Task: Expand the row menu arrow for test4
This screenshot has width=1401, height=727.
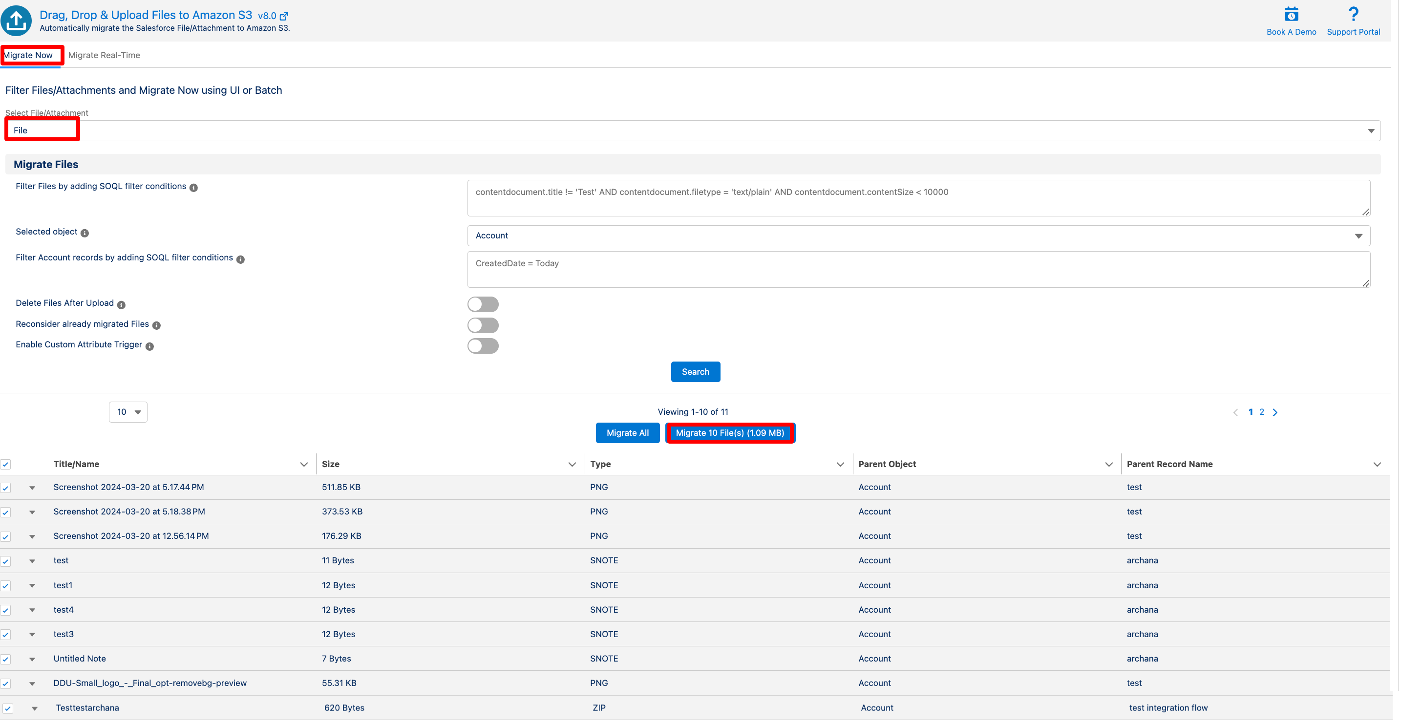Action: (x=32, y=610)
